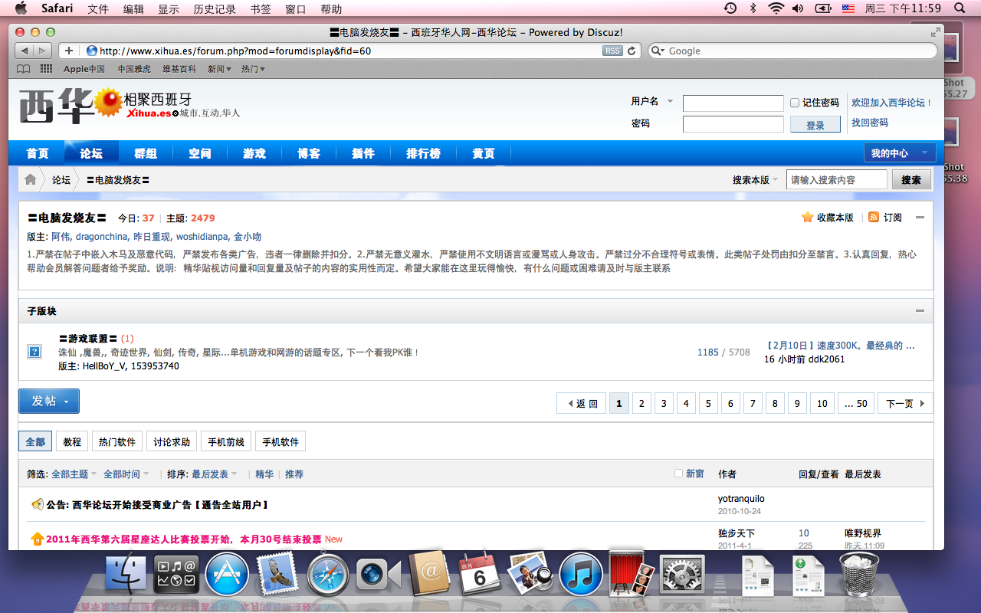Screen dimensions: 981x613
Task: Open the 显示 menu in the menu bar
Action: pyautogui.click(x=168, y=9)
